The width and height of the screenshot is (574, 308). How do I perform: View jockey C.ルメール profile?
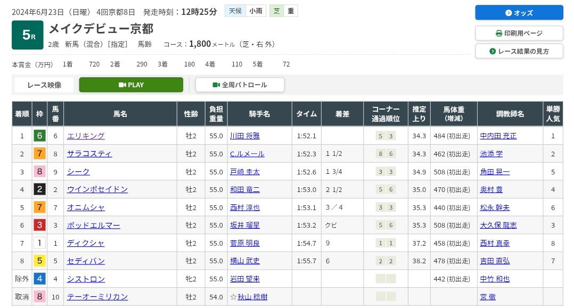point(247,154)
